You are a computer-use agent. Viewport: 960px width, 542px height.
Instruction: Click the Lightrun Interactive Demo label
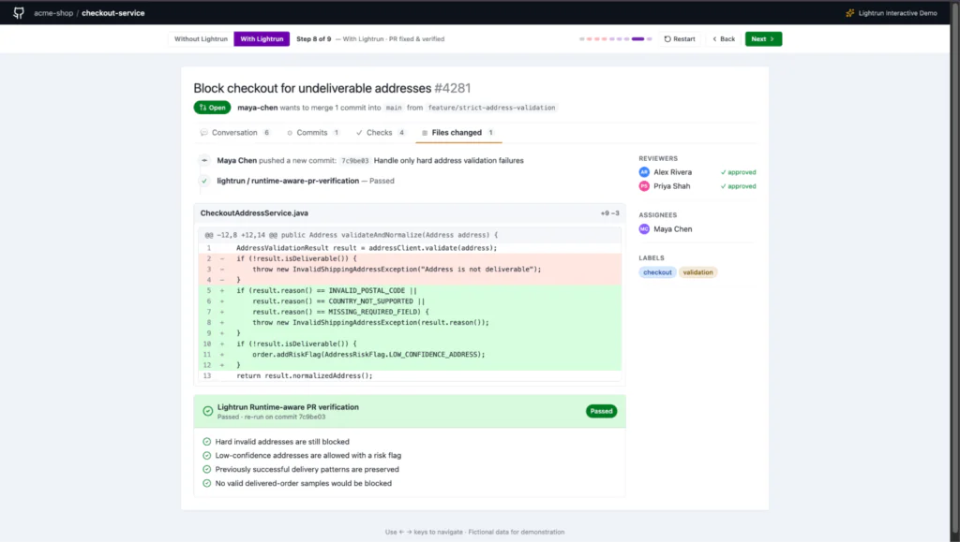897,13
